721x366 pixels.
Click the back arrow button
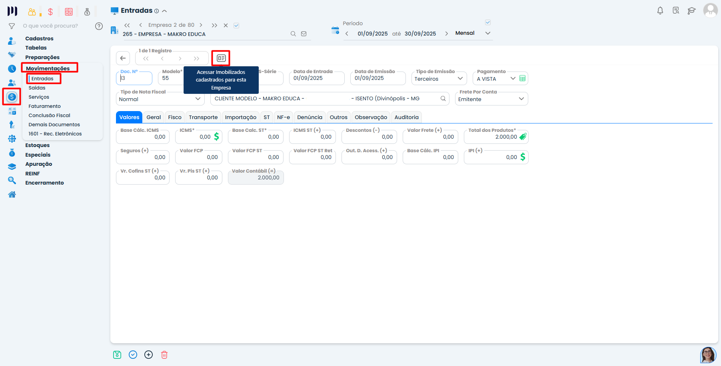pos(123,58)
